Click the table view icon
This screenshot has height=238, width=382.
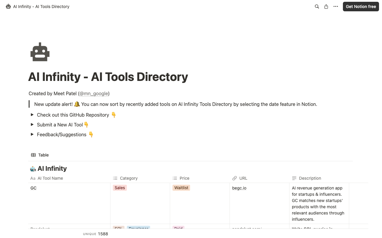coord(33,155)
